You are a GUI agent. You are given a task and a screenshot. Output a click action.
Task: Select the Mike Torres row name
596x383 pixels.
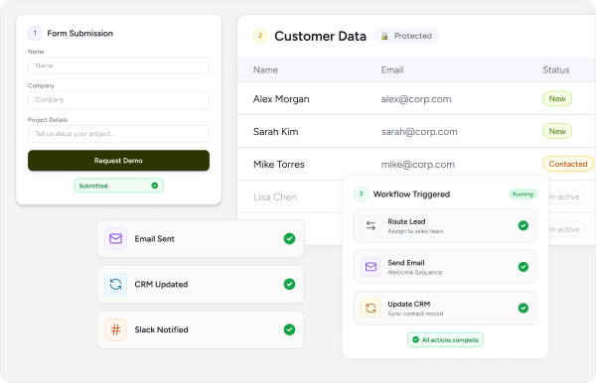click(x=278, y=165)
